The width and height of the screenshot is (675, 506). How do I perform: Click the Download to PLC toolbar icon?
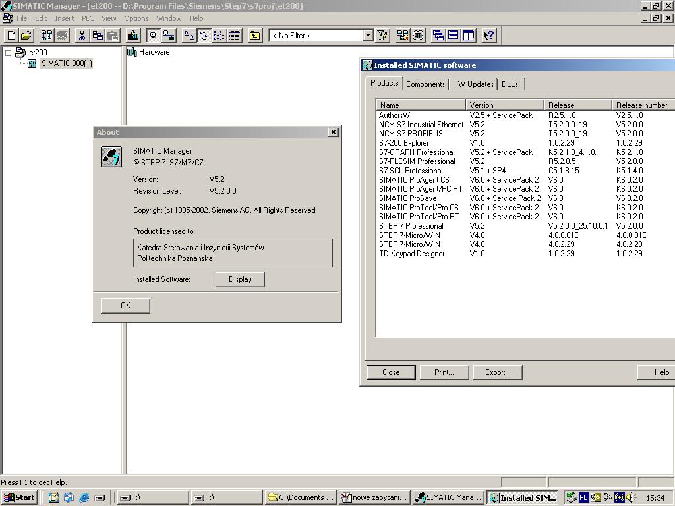133,36
